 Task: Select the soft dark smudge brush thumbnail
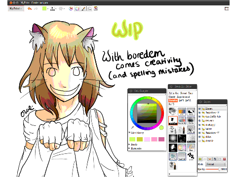coord(191,120)
